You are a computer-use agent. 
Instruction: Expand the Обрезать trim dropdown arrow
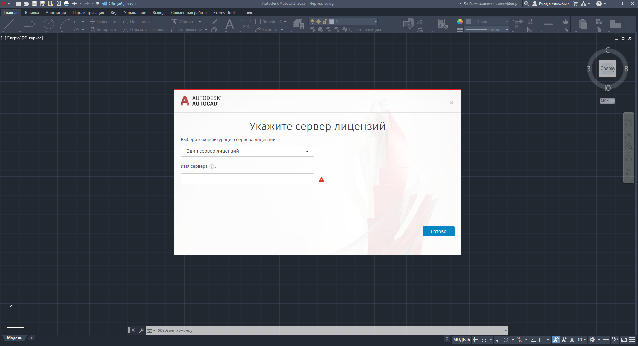tap(200, 22)
